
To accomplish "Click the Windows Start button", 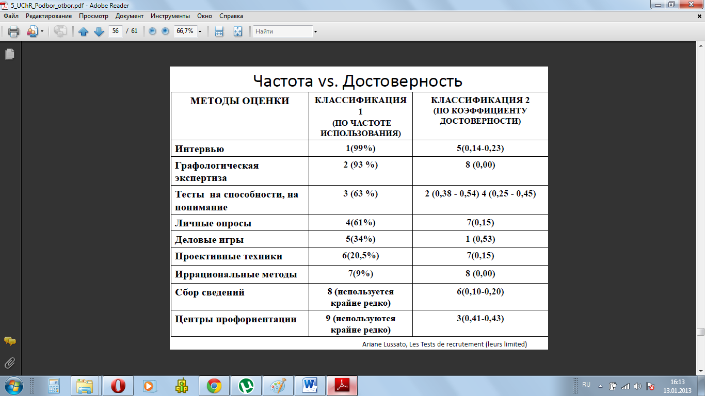I will [x=12, y=385].
